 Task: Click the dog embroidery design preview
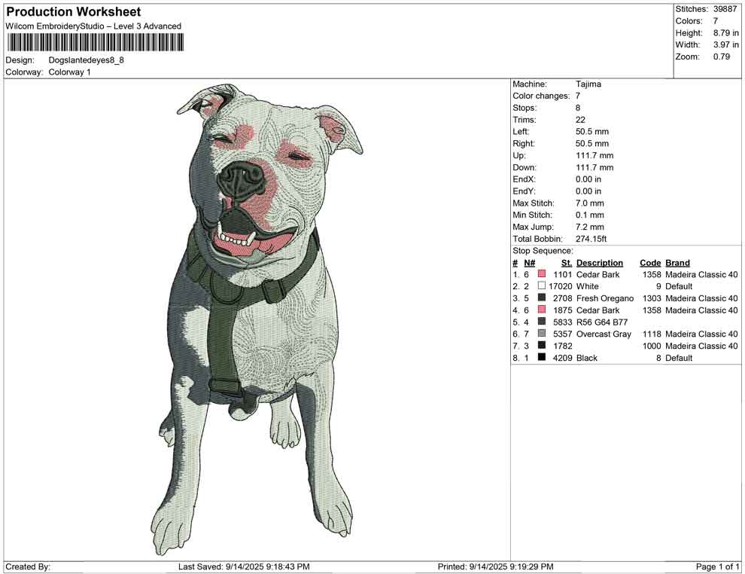pos(257,319)
